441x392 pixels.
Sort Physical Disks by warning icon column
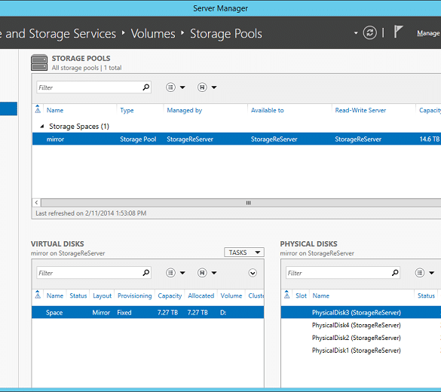pyautogui.click(x=287, y=295)
